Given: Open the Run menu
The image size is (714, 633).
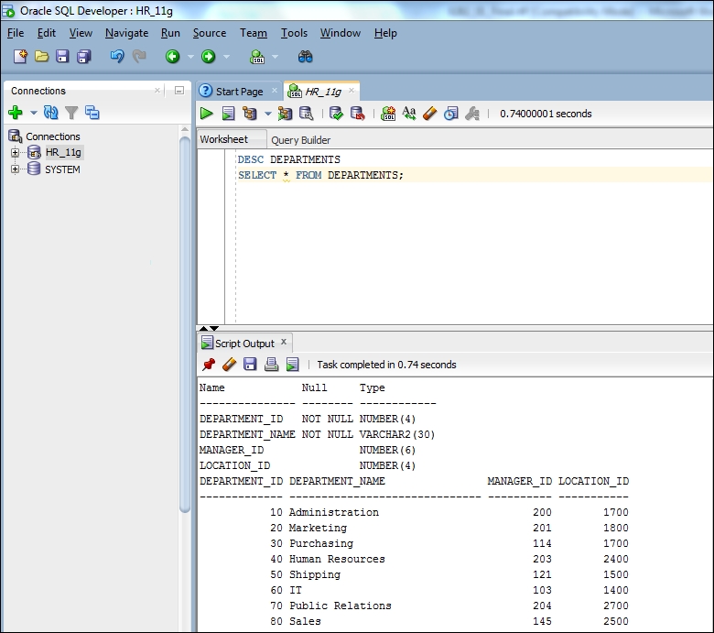Looking at the screenshot, I should coord(170,33).
